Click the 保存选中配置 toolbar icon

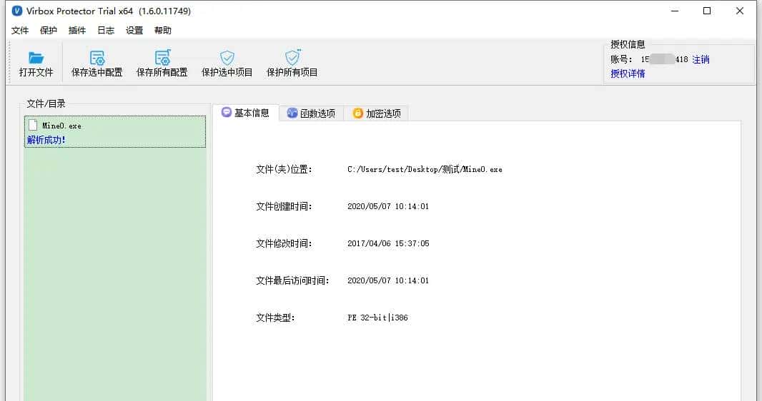coord(97,58)
